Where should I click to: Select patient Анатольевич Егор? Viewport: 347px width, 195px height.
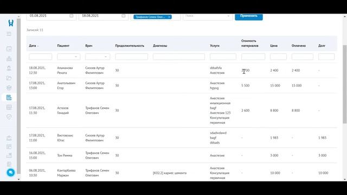tap(66, 86)
